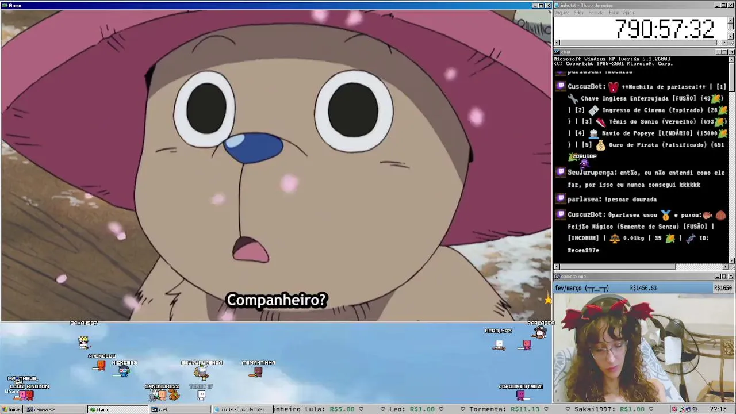The height and width of the screenshot is (414, 736).
Task: Click the red backpack icon in CuscuzBot message
Action: (614, 87)
